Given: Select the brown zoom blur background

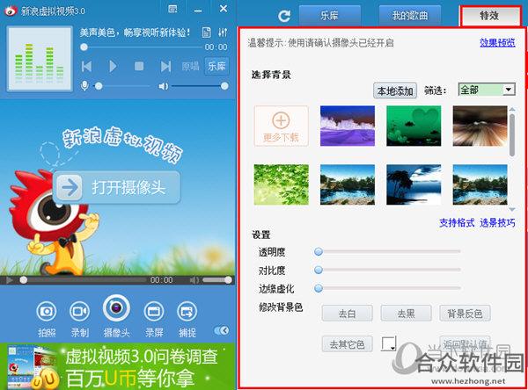Looking at the screenshot, I should click(480, 126).
